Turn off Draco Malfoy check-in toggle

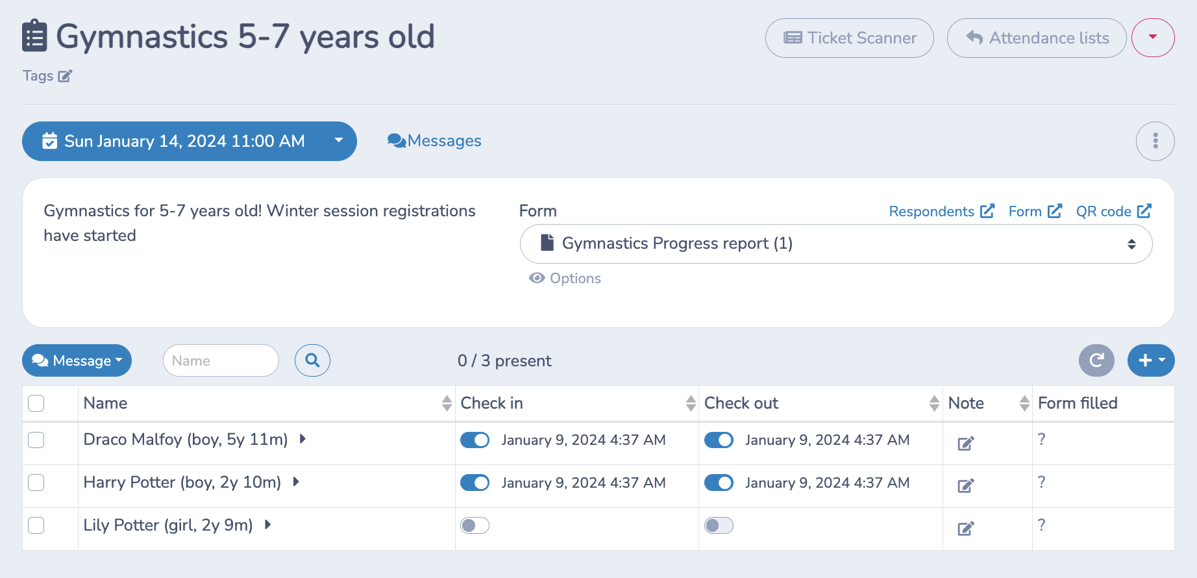475,440
